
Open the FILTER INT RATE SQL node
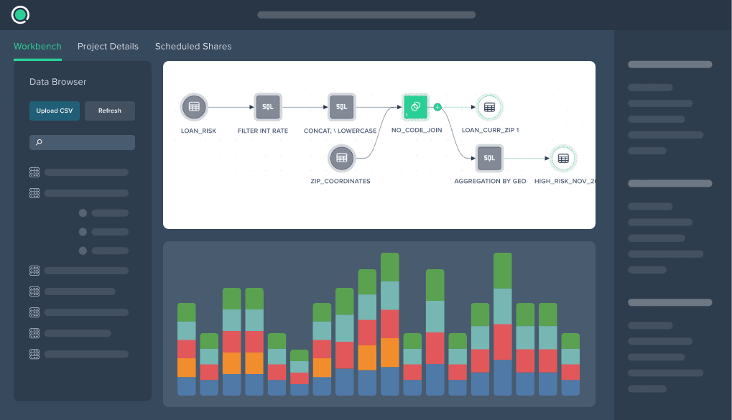pos(267,106)
